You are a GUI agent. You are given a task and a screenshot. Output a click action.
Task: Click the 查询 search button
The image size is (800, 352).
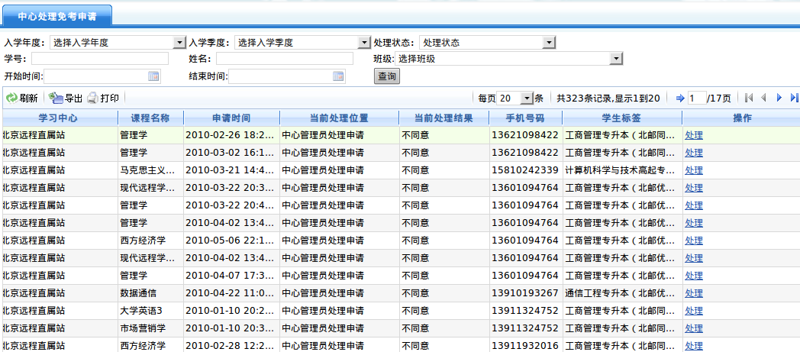[387, 76]
